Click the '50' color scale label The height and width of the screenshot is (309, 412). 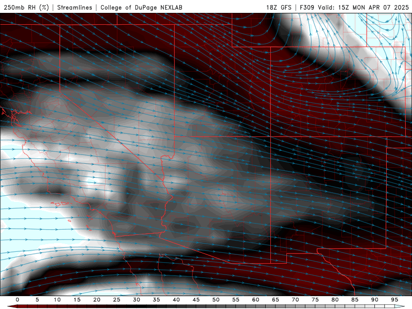[x=216, y=300]
